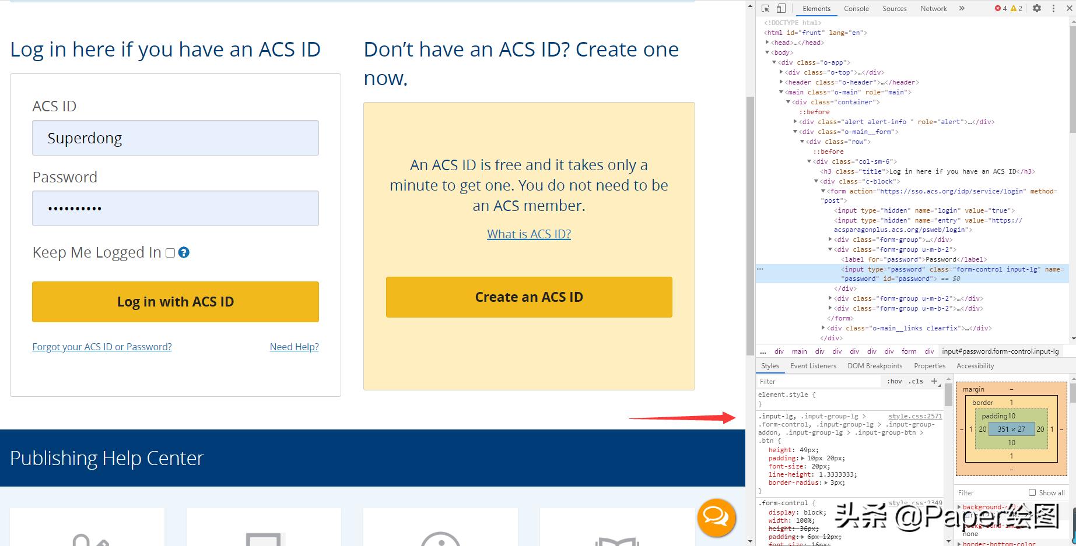Collapse the div class o-app node
Screen dimensions: 1076x546
(x=774, y=62)
